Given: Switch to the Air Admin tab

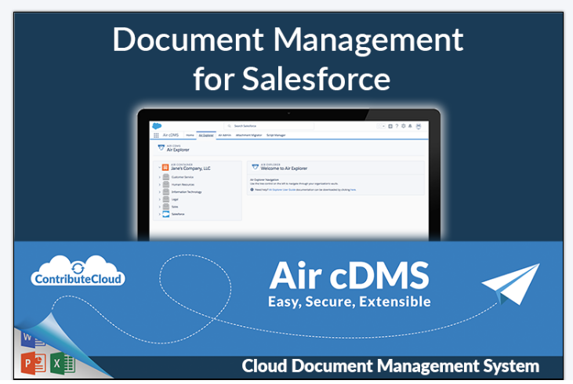Looking at the screenshot, I should 223,135.
